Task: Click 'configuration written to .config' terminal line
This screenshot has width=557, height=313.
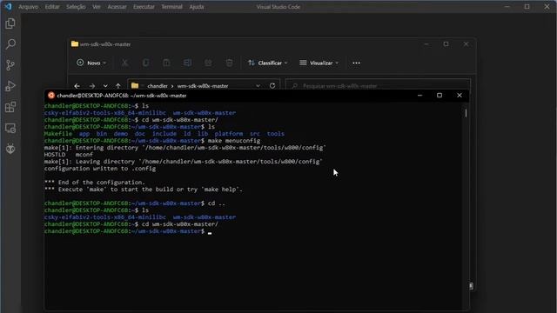Action: [100, 169]
